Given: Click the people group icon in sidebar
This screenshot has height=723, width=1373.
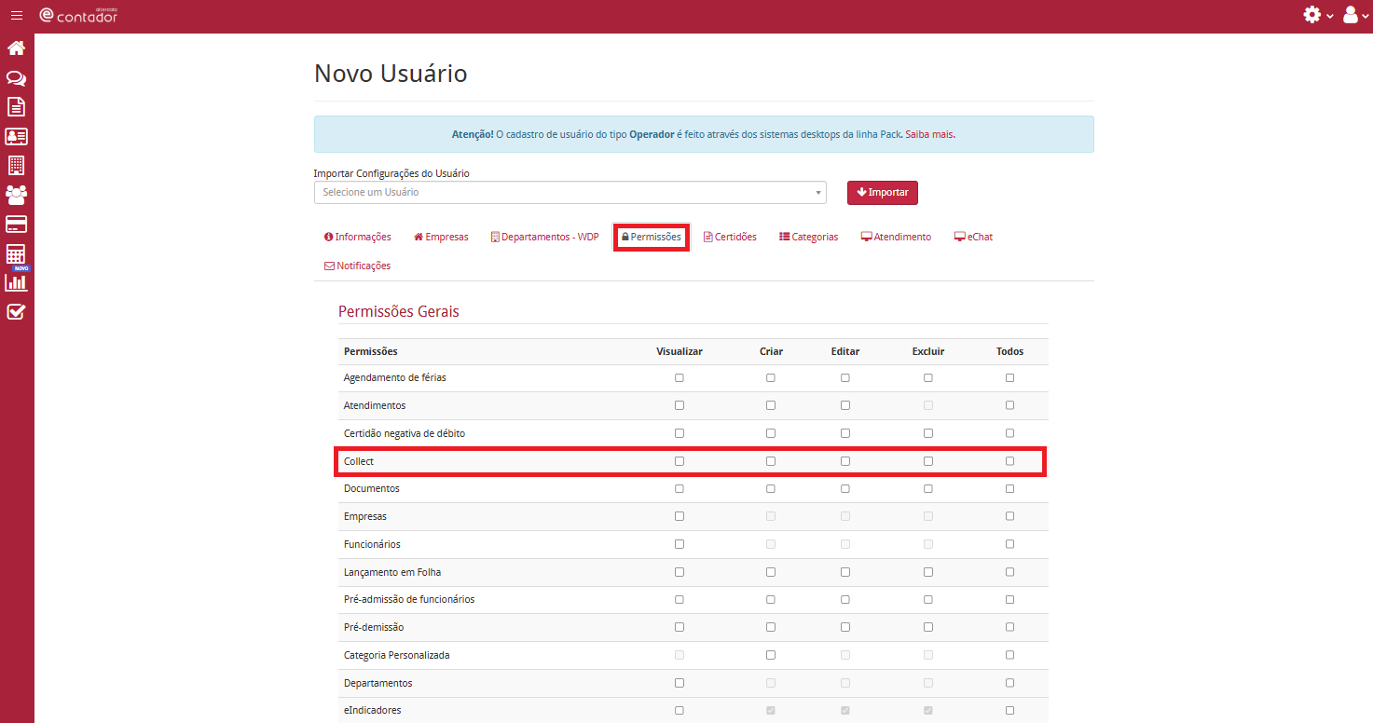Looking at the screenshot, I should 16,195.
